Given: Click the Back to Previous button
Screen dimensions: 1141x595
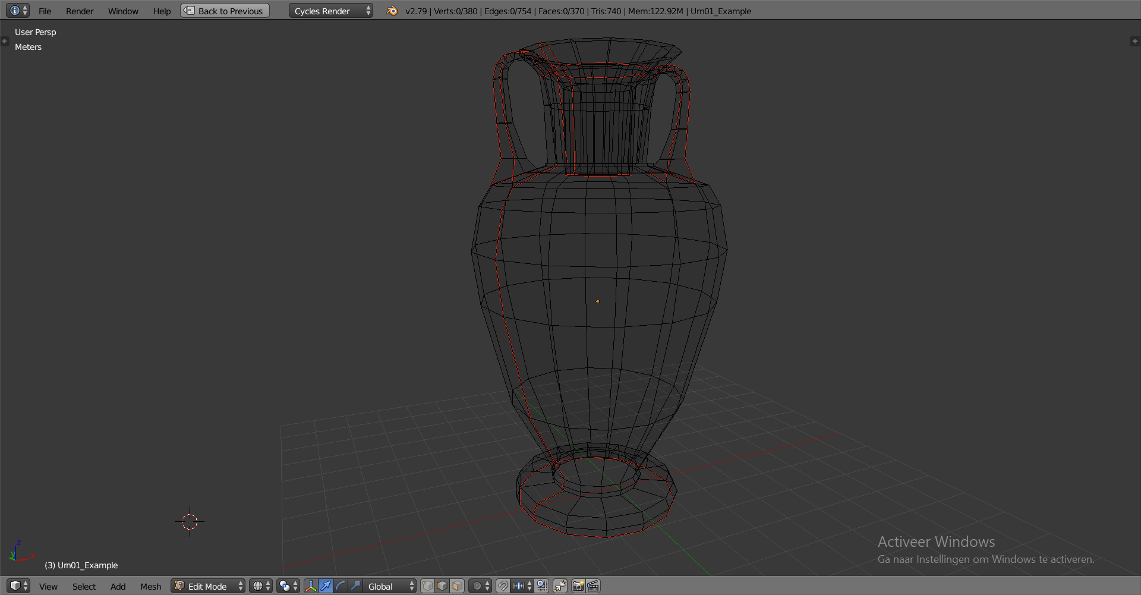Looking at the screenshot, I should [224, 10].
